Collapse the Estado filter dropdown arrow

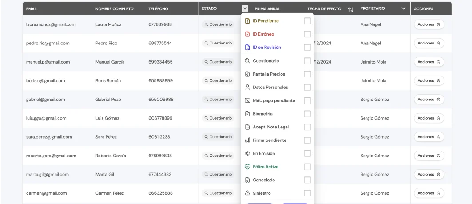[x=245, y=8]
